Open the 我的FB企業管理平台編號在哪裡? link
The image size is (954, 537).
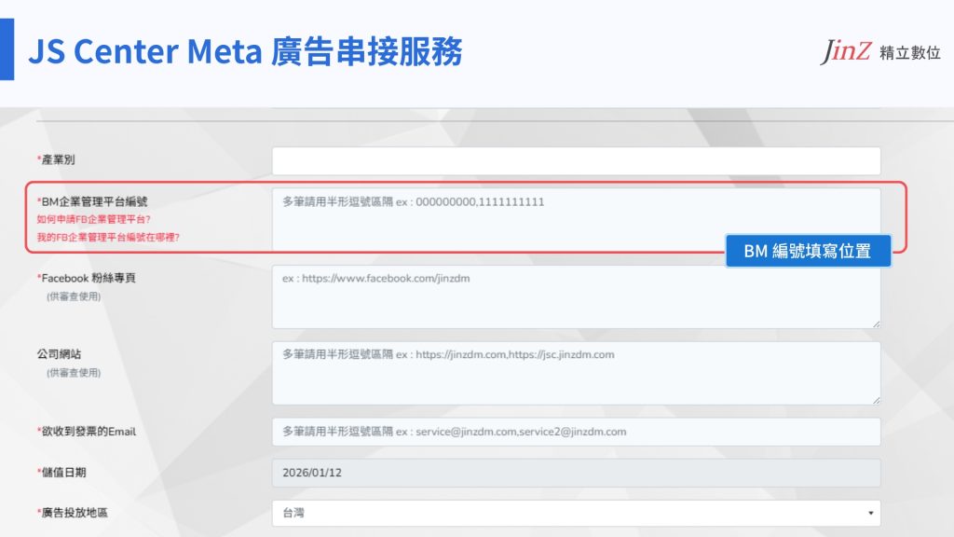(x=109, y=237)
